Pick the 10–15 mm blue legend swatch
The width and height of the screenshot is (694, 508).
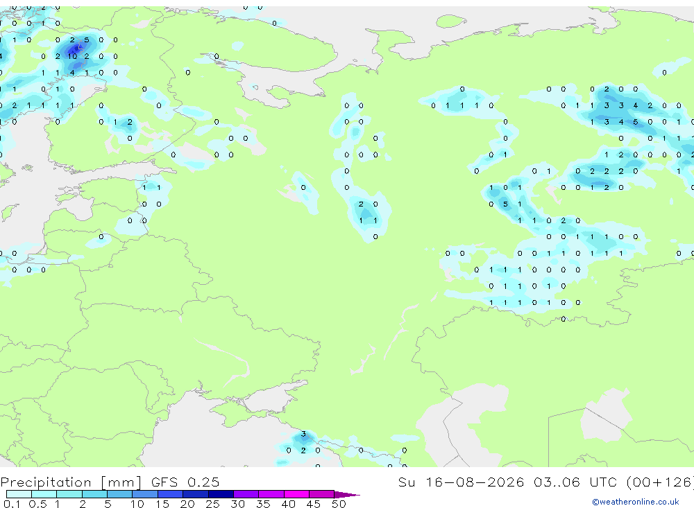(145, 494)
